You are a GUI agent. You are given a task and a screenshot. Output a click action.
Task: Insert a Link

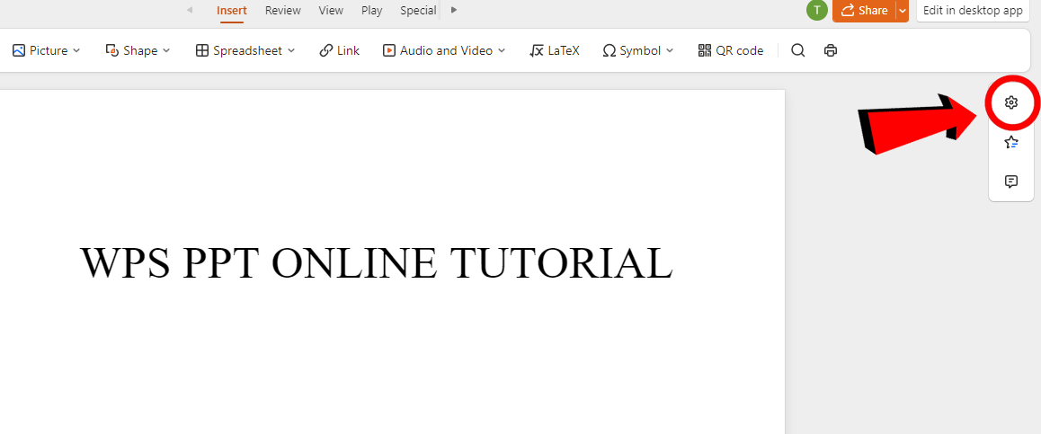coord(339,50)
